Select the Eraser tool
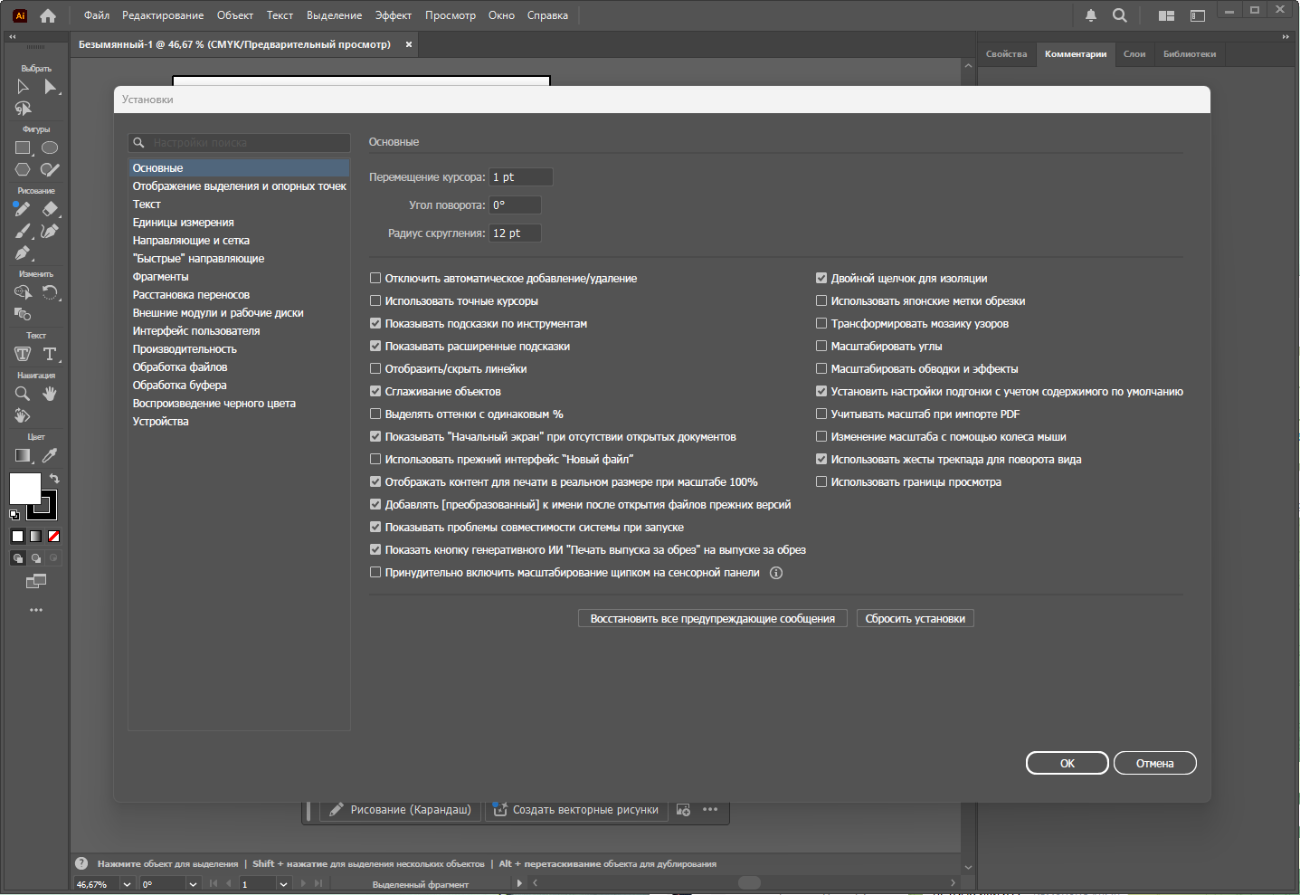Viewport: 1300px width, 895px height. pos(50,209)
